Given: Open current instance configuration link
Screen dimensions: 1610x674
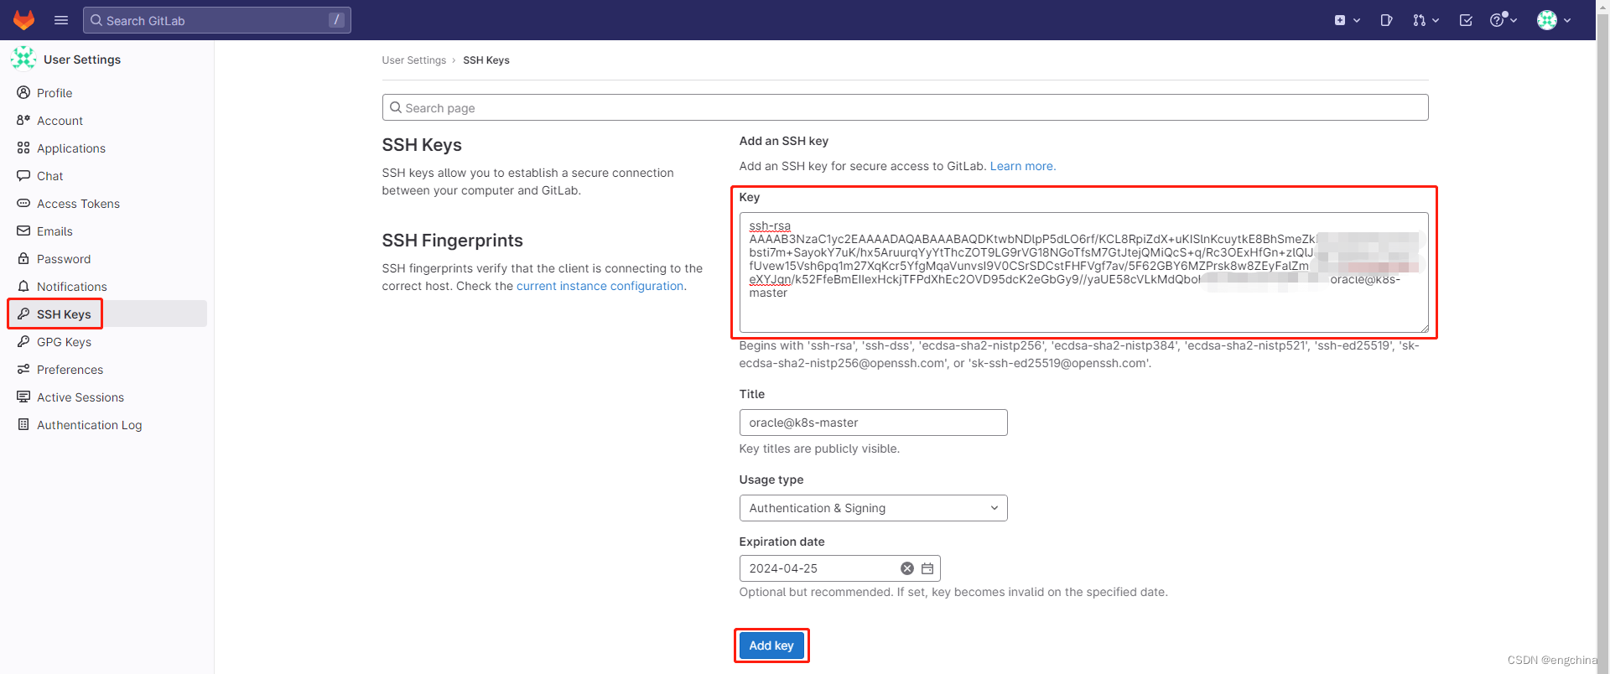Looking at the screenshot, I should (x=600, y=286).
